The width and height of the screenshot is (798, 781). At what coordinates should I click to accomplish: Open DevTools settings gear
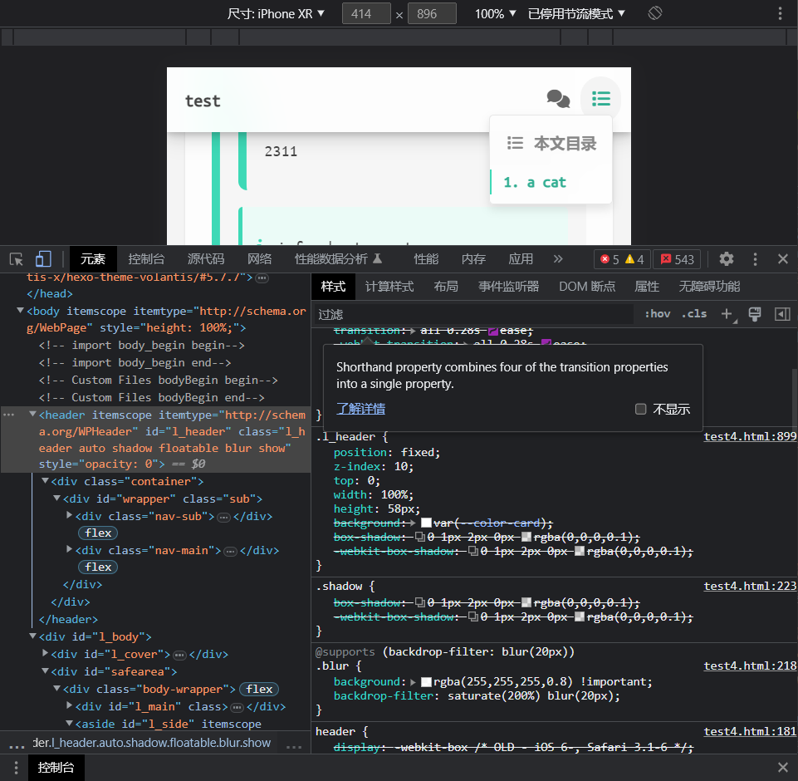click(x=727, y=259)
